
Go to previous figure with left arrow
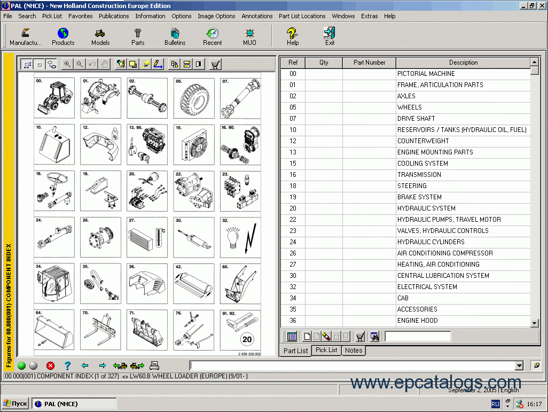click(x=85, y=366)
